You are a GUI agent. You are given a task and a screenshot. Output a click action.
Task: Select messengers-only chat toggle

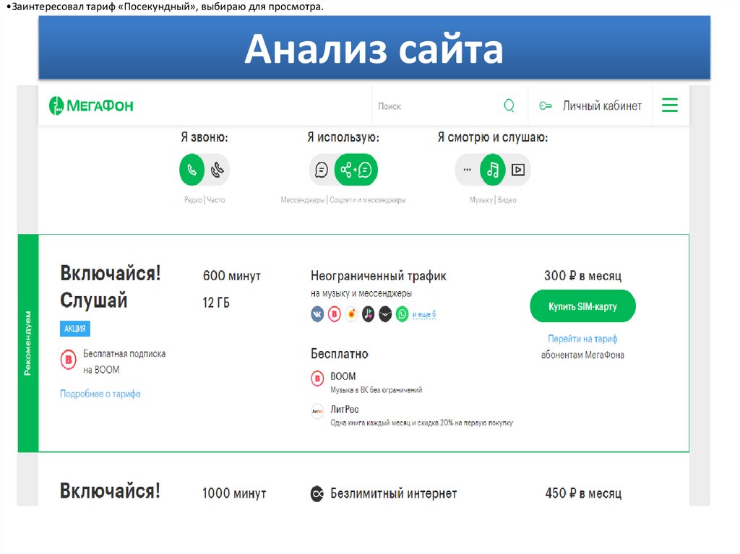322,170
